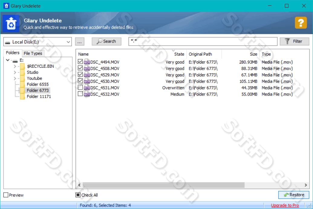313x209 pixels.
Task: Click the 'Medium' state cell
Action: point(177,94)
